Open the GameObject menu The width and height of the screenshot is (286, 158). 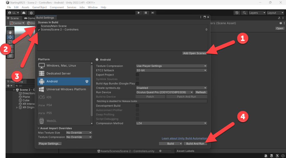pos(40,7)
